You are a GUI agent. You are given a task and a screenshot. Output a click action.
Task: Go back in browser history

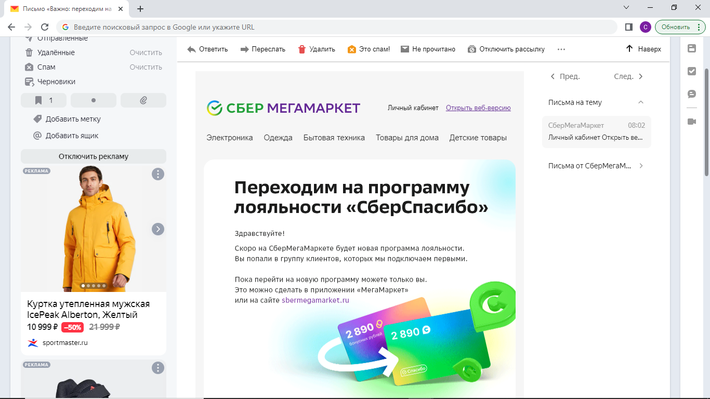(x=11, y=27)
